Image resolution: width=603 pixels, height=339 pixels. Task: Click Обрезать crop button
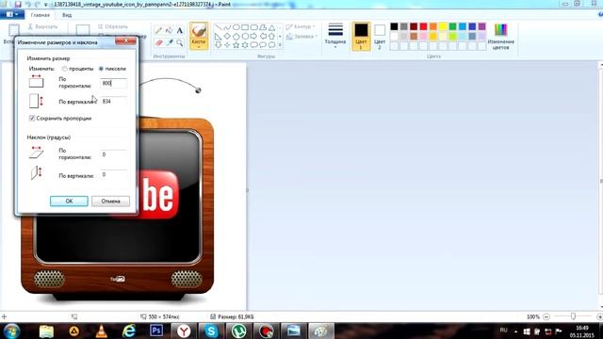point(112,26)
